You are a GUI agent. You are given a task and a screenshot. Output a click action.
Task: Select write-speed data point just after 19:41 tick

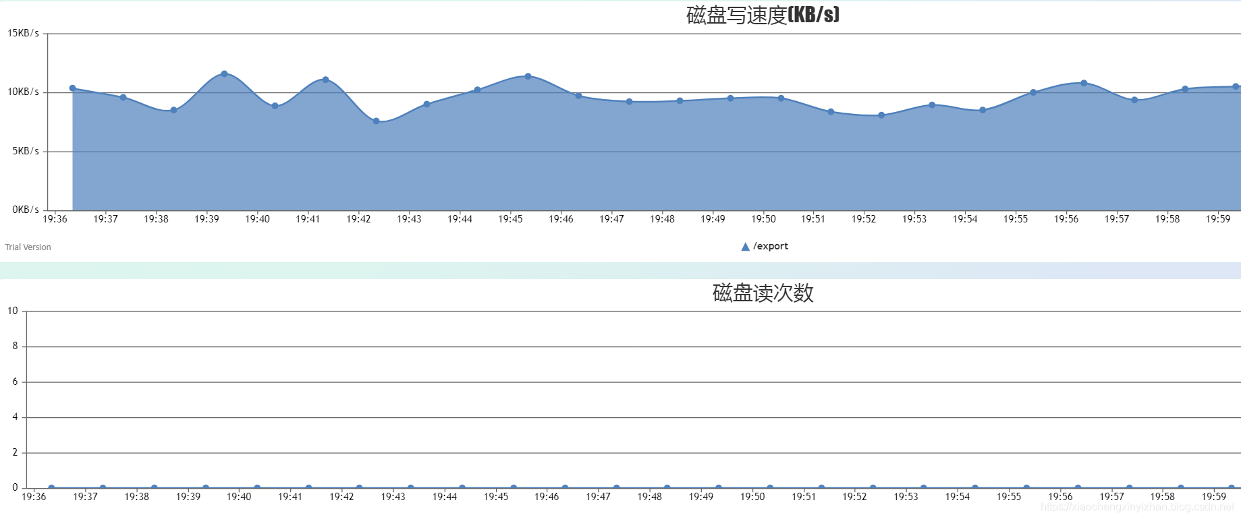(x=325, y=80)
